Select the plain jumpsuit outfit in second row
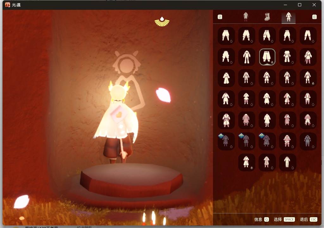This screenshot has height=228, width=324. coord(246,57)
